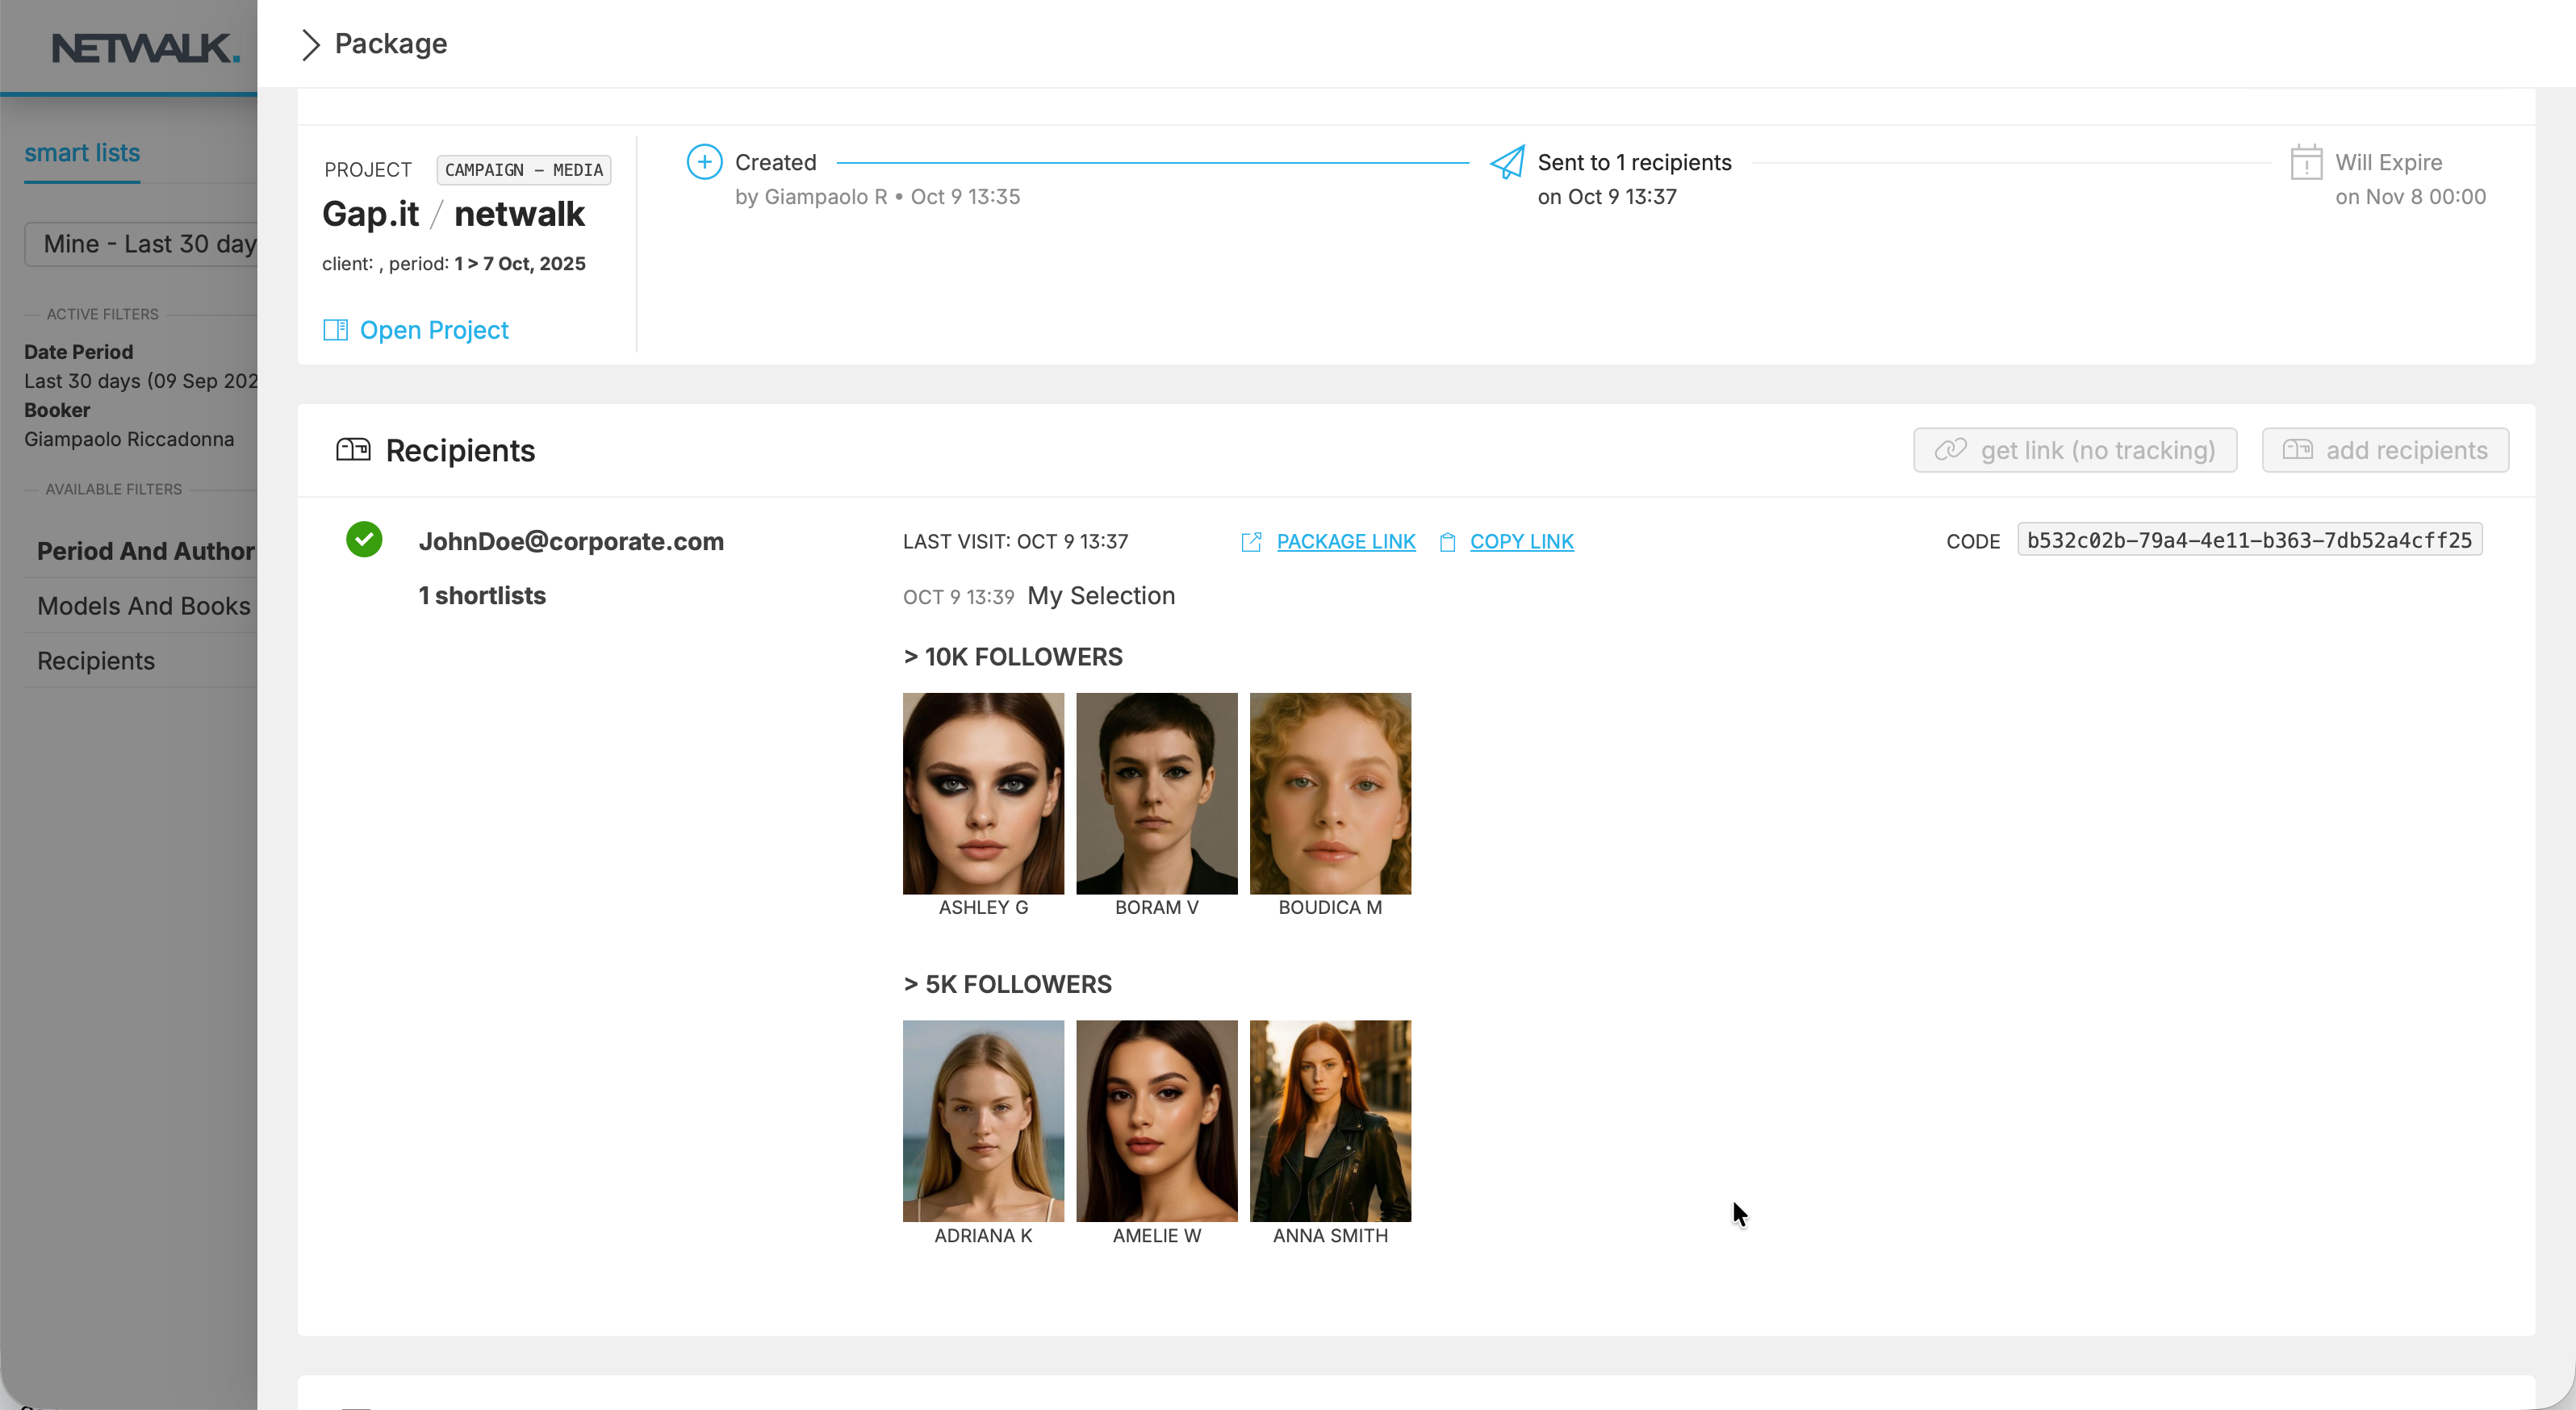Expand Period And Author filter section
The width and height of the screenshot is (2576, 1410).
145,551
